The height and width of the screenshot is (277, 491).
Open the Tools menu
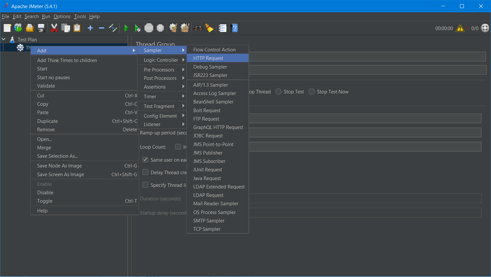tap(80, 16)
